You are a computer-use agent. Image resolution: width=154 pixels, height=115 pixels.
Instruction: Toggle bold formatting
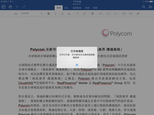tap(49, 14)
